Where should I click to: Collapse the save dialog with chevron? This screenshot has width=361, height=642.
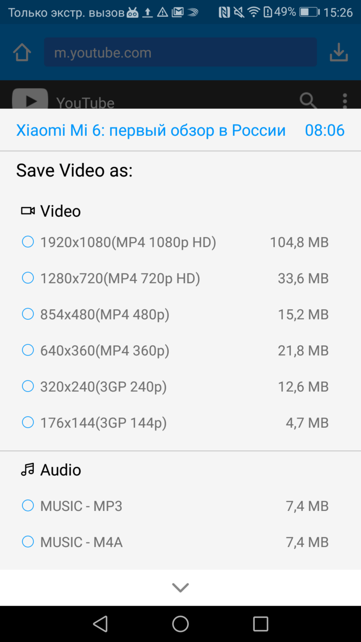(180, 588)
